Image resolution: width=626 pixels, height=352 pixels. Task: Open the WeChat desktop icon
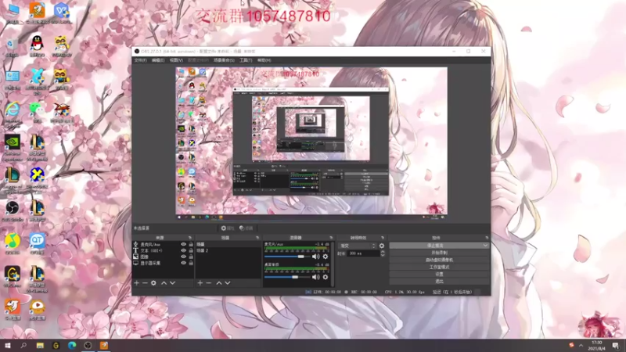click(37, 112)
